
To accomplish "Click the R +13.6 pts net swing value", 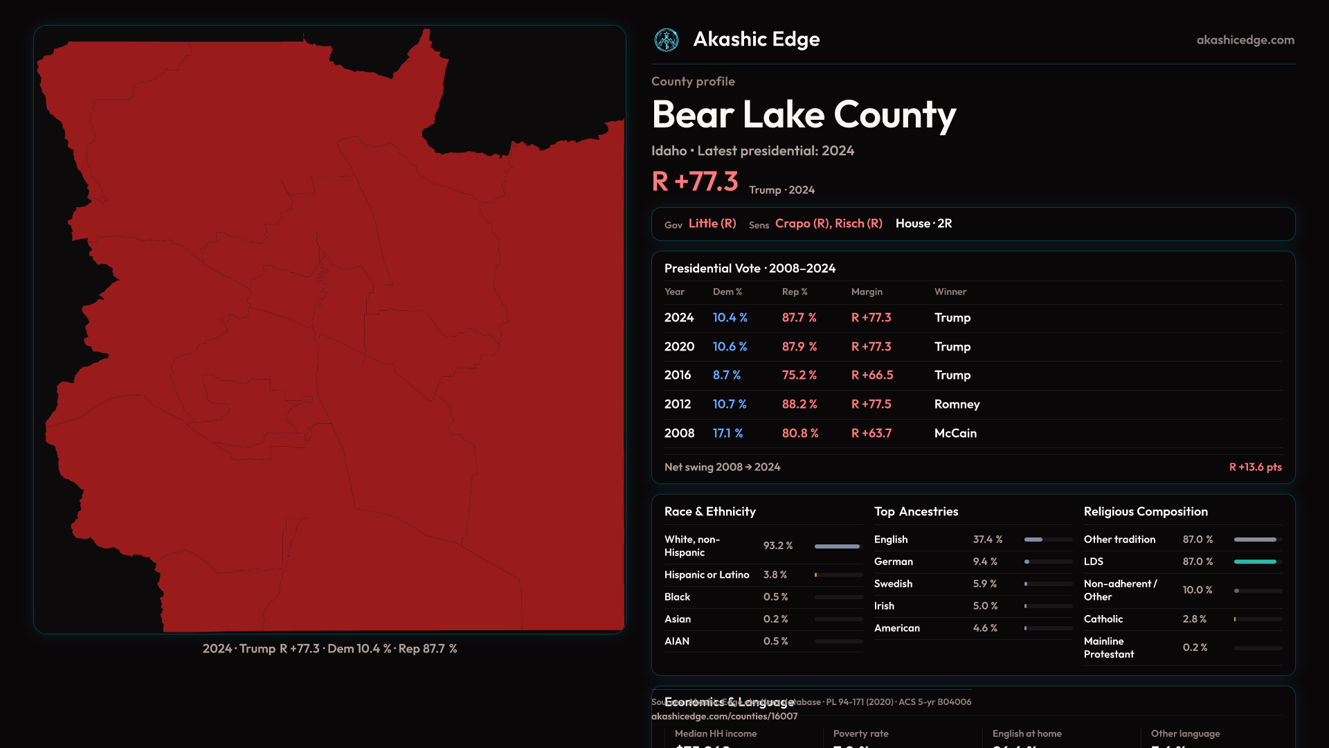I will pos(1255,467).
